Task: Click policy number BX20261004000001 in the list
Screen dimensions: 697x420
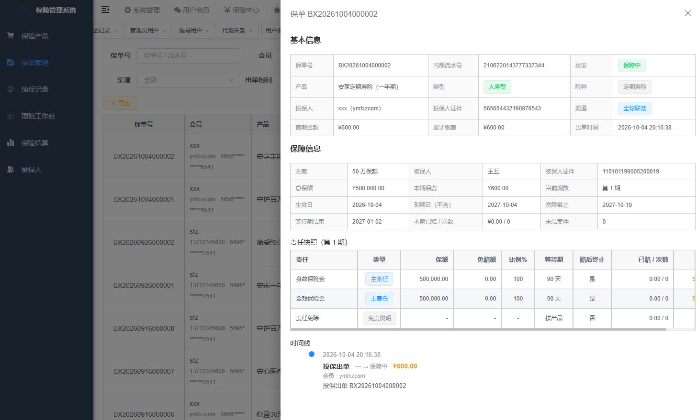Action: [144, 199]
